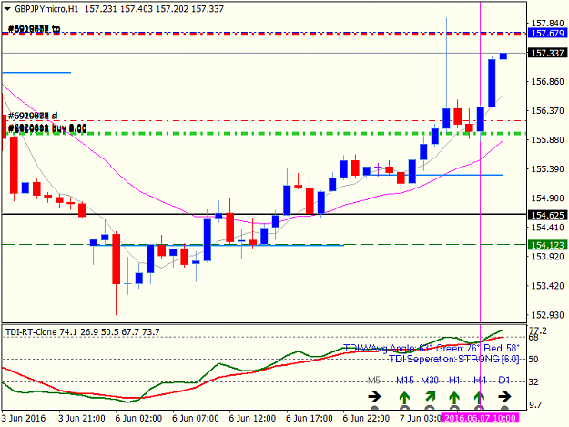Click the 156.860 price scale value
The width and height of the screenshot is (569, 427).
click(x=547, y=82)
